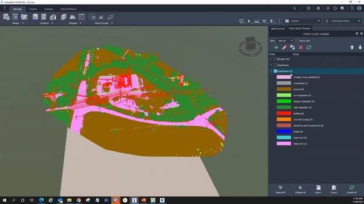This screenshot has width=364, height=204.
Task: Click the Expand All button
Action: [x=280, y=189]
